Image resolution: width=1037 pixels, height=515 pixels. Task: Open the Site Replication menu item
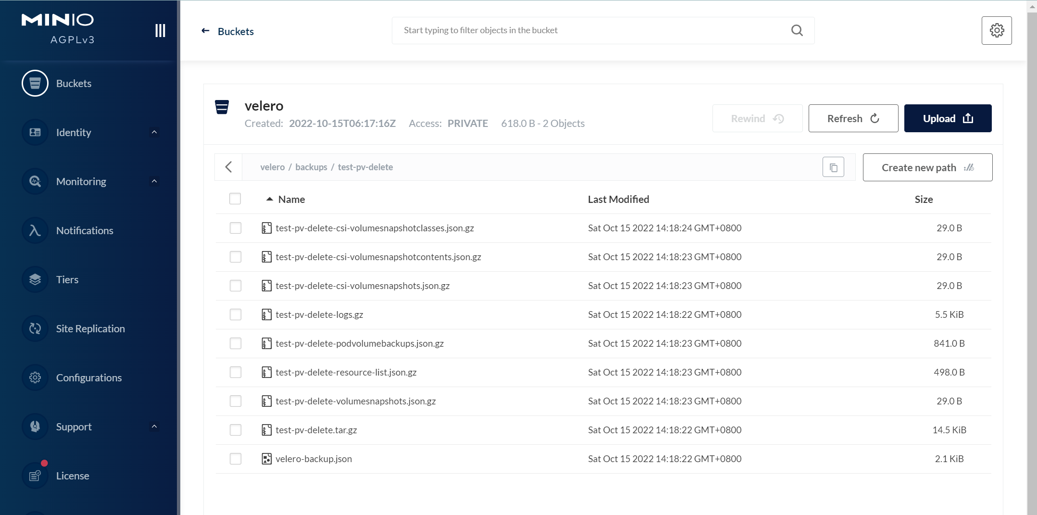pos(90,328)
